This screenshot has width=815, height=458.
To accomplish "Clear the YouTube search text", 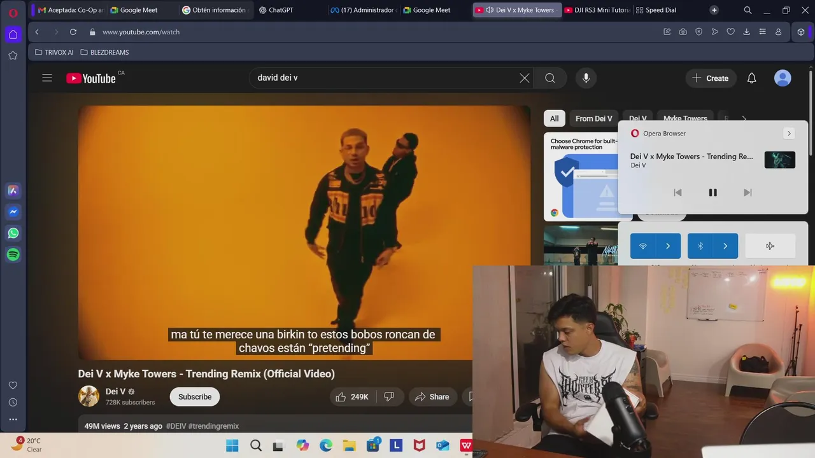I will click(x=524, y=78).
